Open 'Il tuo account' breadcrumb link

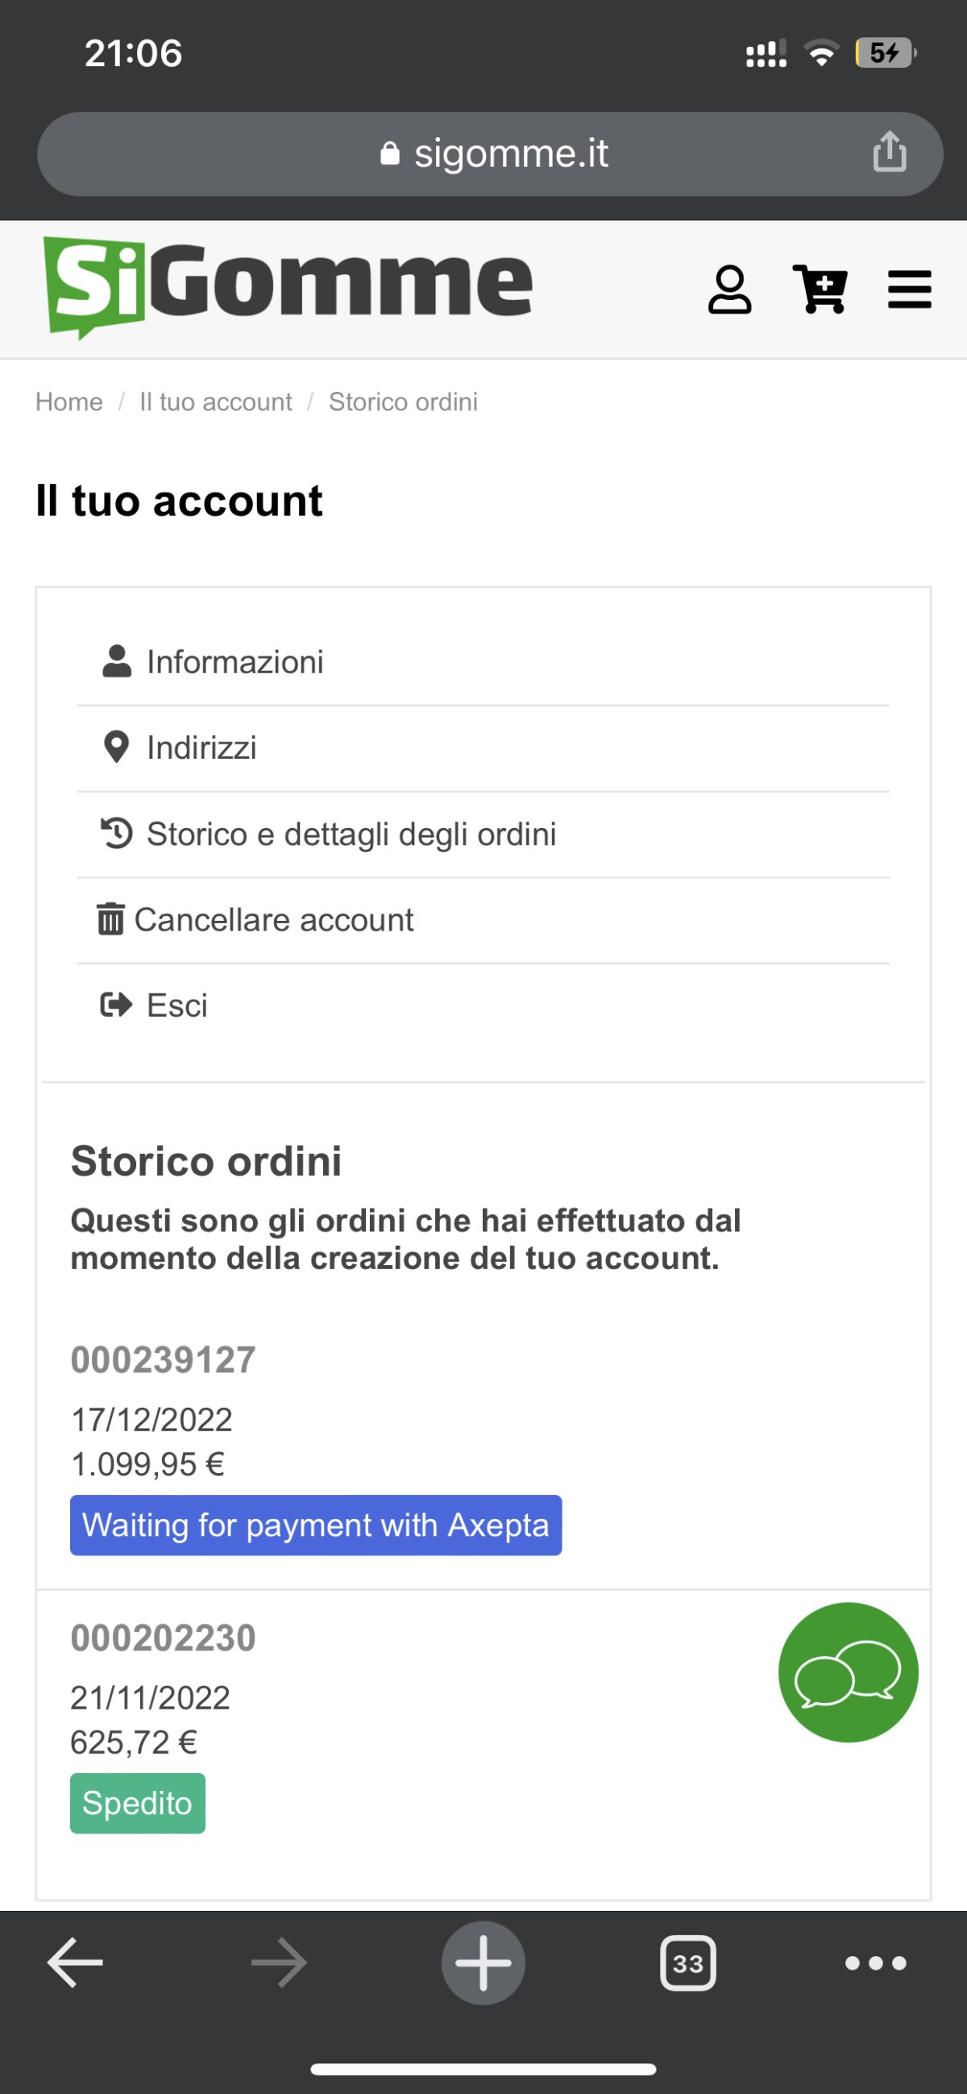215,402
